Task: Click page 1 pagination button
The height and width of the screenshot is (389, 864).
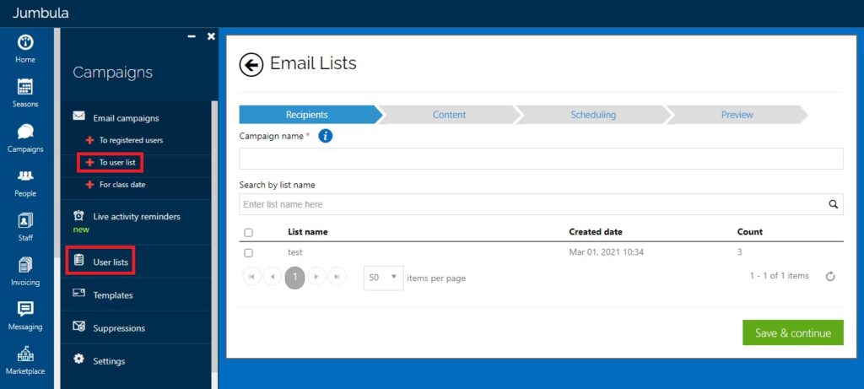Action: tap(294, 277)
